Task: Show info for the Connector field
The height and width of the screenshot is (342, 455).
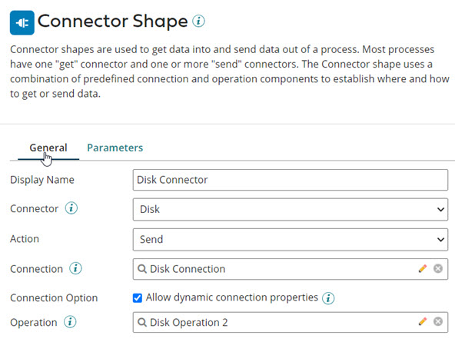Action: (x=71, y=208)
